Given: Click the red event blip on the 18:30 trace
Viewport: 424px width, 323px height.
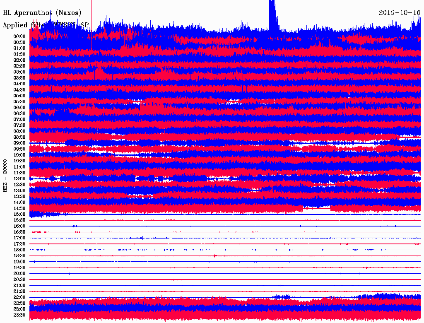Looking at the screenshot, I should point(215,256).
